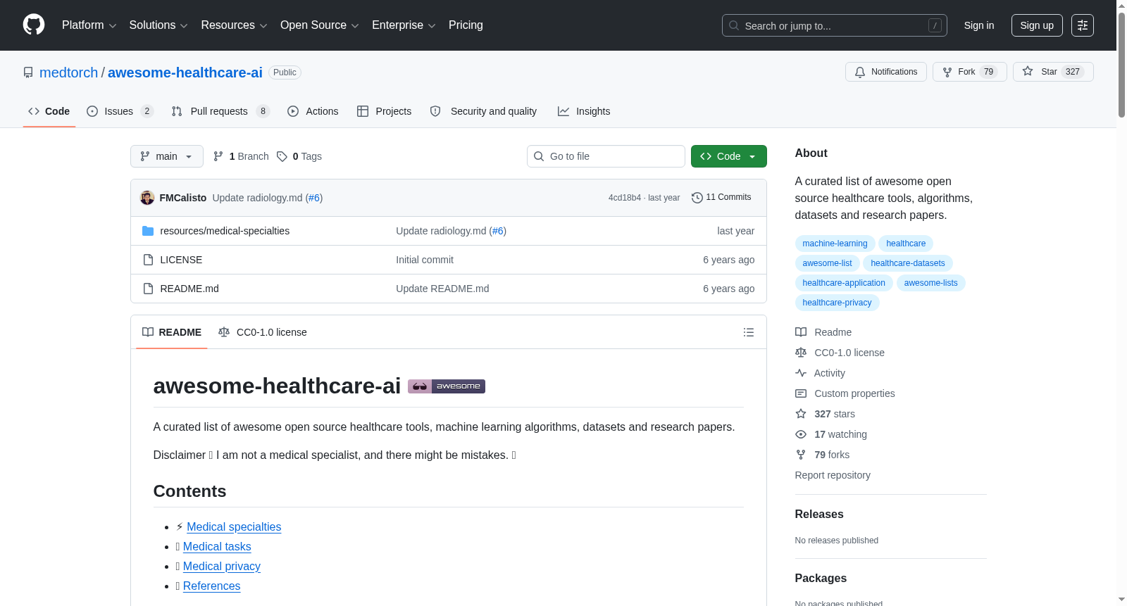Expand the Resources menu
The image size is (1127, 606).
pos(235,25)
